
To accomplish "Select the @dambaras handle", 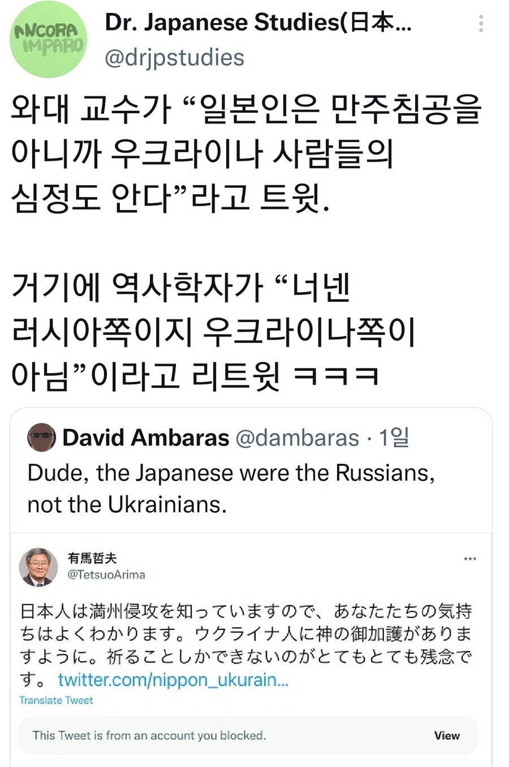I will 297,438.
